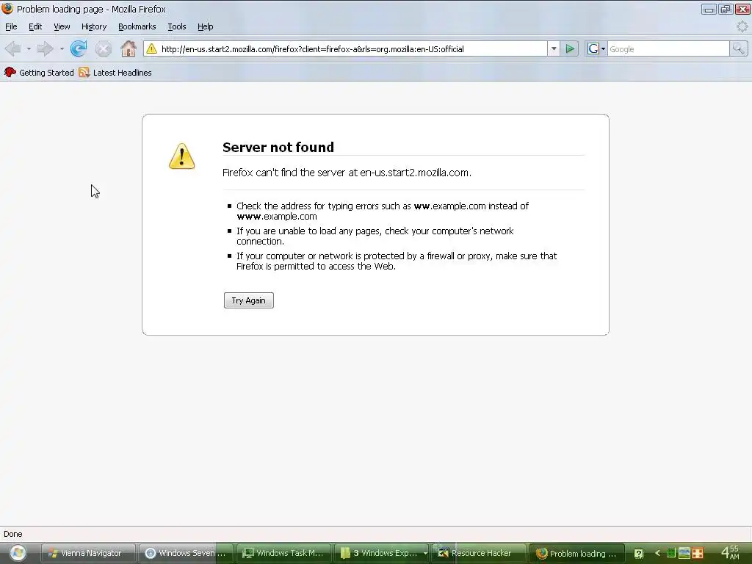This screenshot has height=564, width=752.
Task: Click the green Task Manager tray icon
Action: click(671, 553)
